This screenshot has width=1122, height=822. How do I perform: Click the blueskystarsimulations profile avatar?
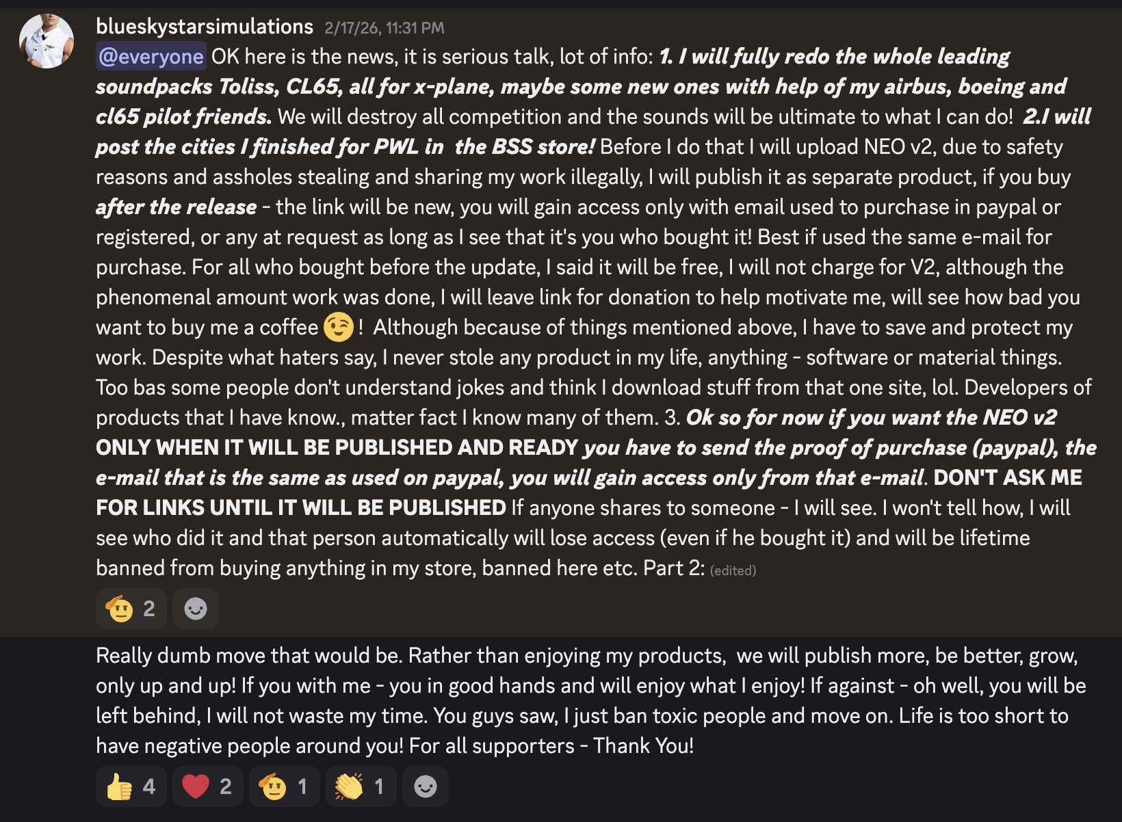pos(47,41)
